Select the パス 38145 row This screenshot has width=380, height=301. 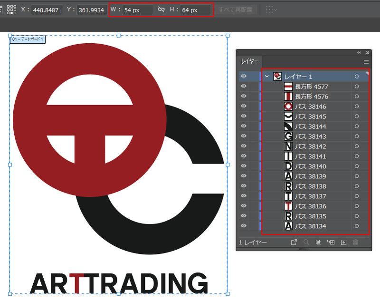pyautogui.click(x=304, y=116)
